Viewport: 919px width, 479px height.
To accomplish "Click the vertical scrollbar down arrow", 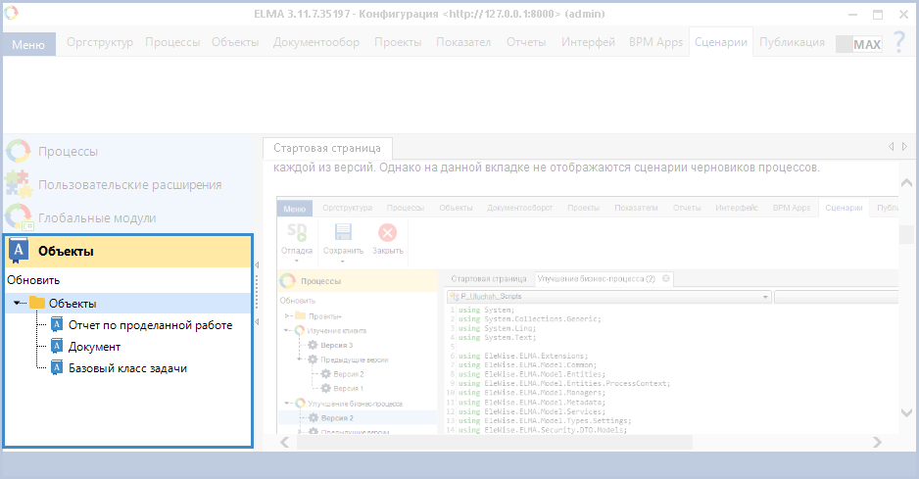I will tap(907, 412).
